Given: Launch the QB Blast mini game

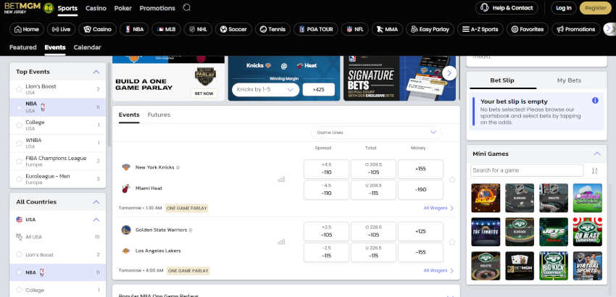Looking at the screenshot, I should 587,232.
